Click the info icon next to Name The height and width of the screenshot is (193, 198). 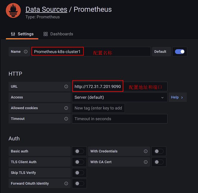26,52
